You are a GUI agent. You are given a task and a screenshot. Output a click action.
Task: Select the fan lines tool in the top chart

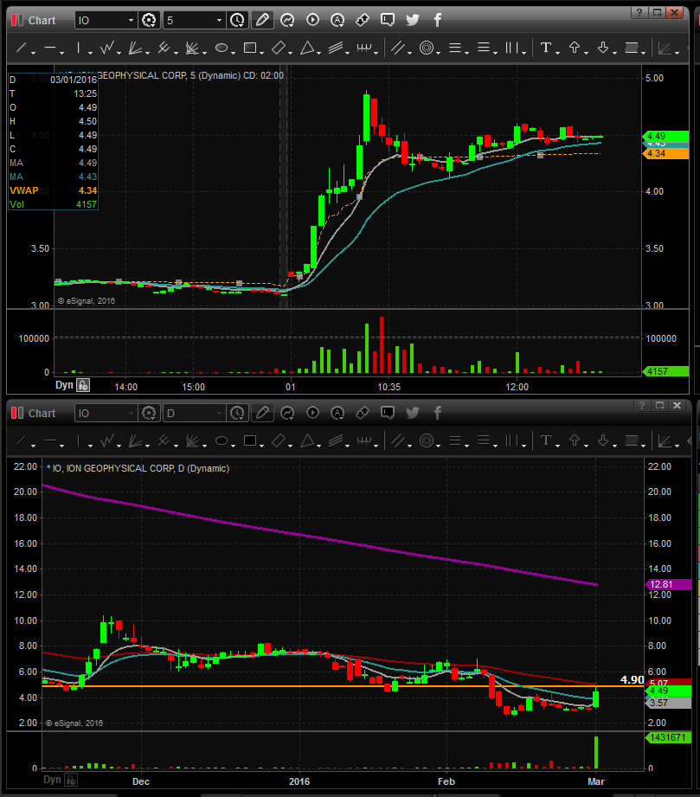[135, 48]
